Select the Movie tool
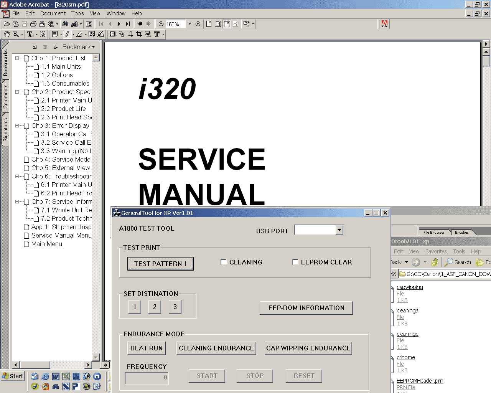This screenshot has height=393, width=491. pyautogui.click(x=112, y=34)
